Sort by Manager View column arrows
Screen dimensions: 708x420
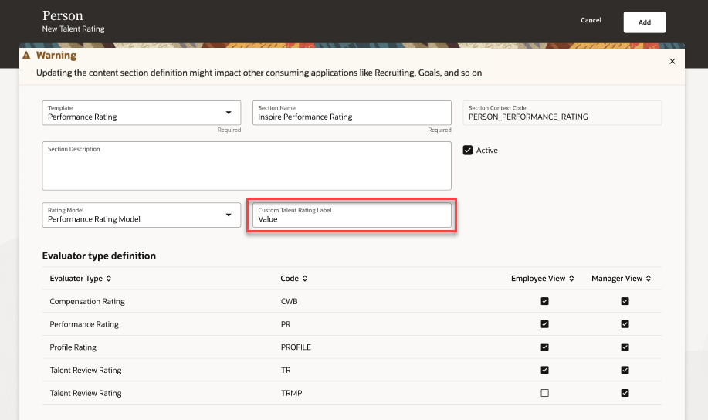(x=649, y=279)
